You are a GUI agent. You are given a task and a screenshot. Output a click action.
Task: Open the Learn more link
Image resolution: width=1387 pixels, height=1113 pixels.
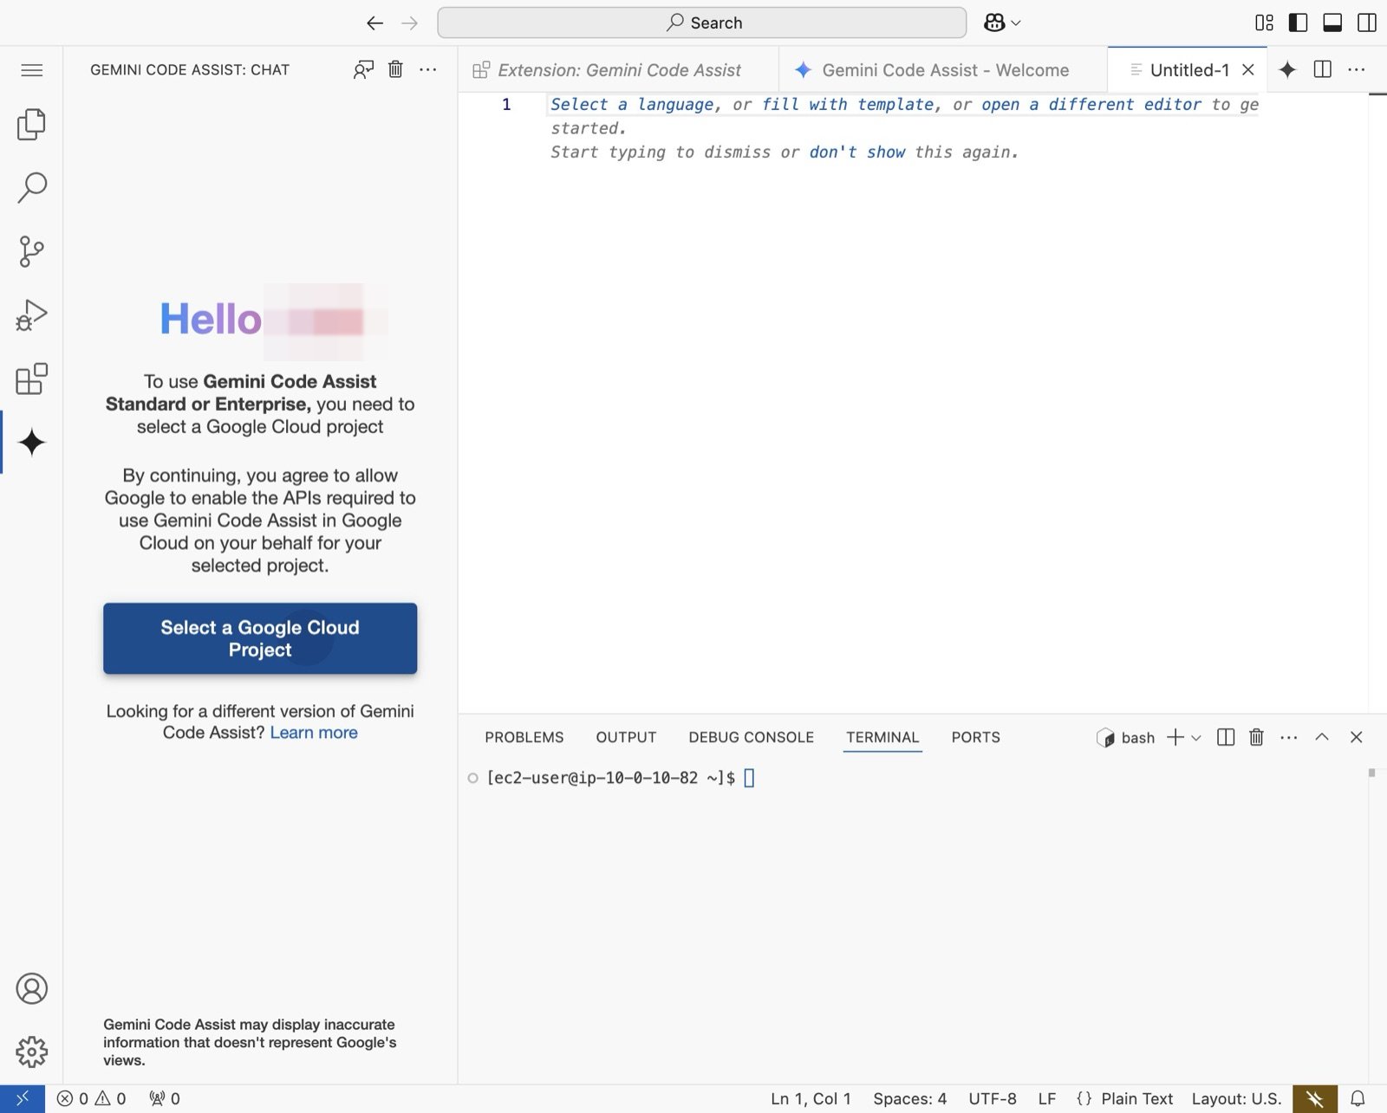pyautogui.click(x=314, y=733)
